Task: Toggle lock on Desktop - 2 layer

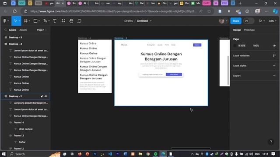Action: (42, 96)
